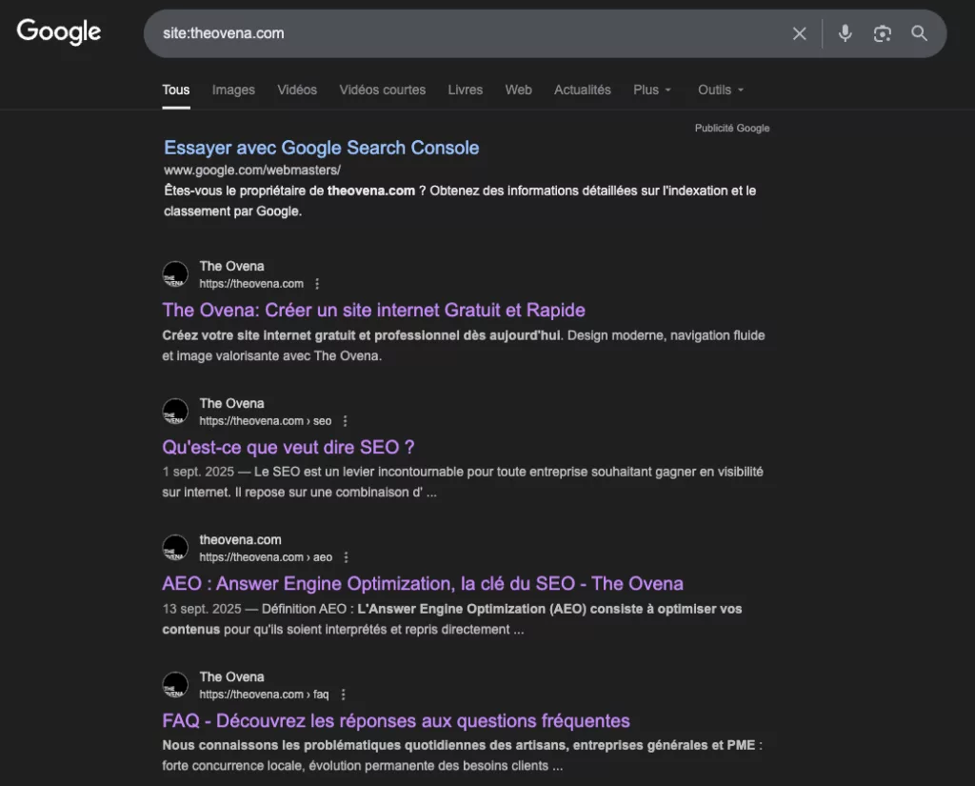Click The Ovena favicon of seo result

[x=175, y=412]
